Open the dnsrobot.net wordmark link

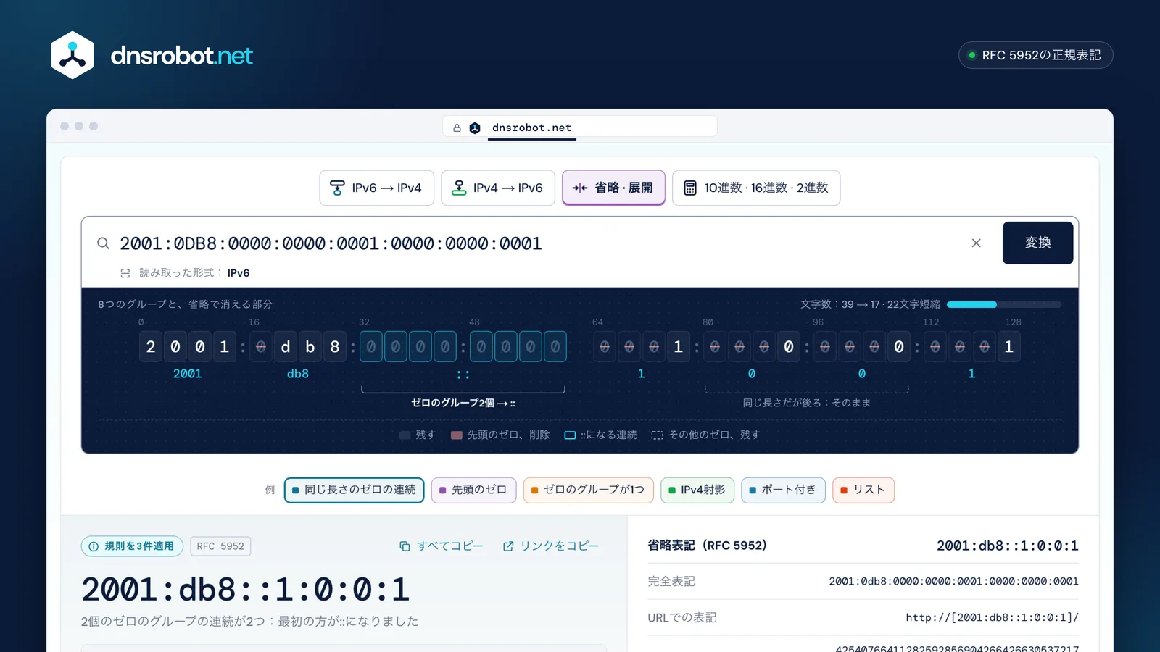tap(181, 55)
